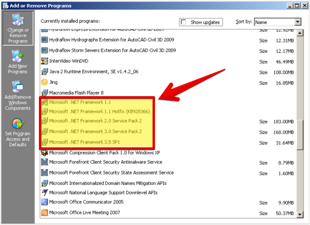Click the 46.49MB size value
The image size is (310, 225).
pyautogui.click(x=285, y=62)
